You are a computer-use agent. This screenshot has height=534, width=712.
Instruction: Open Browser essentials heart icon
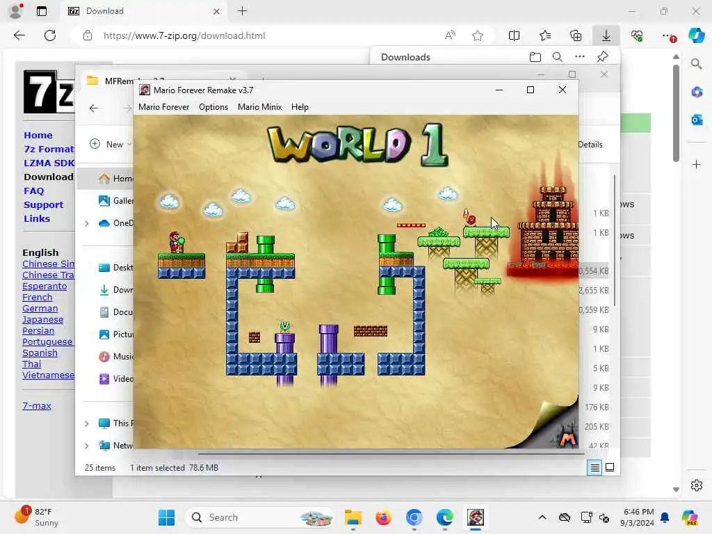tap(637, 35)
